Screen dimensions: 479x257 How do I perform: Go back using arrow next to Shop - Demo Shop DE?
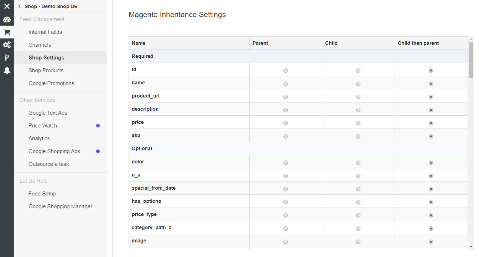pos(20,6)
